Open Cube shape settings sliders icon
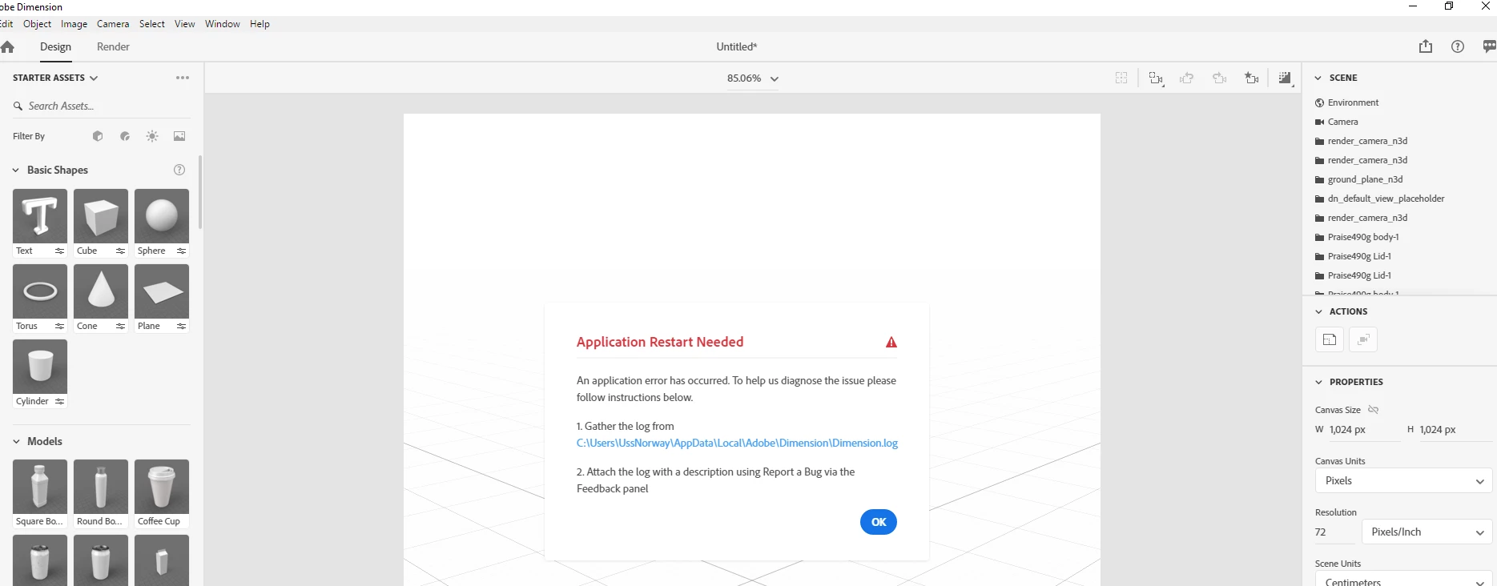Image resolution: width=1497 pixels, height=586 pixels. pyautogui.click(x=120, y=251)
